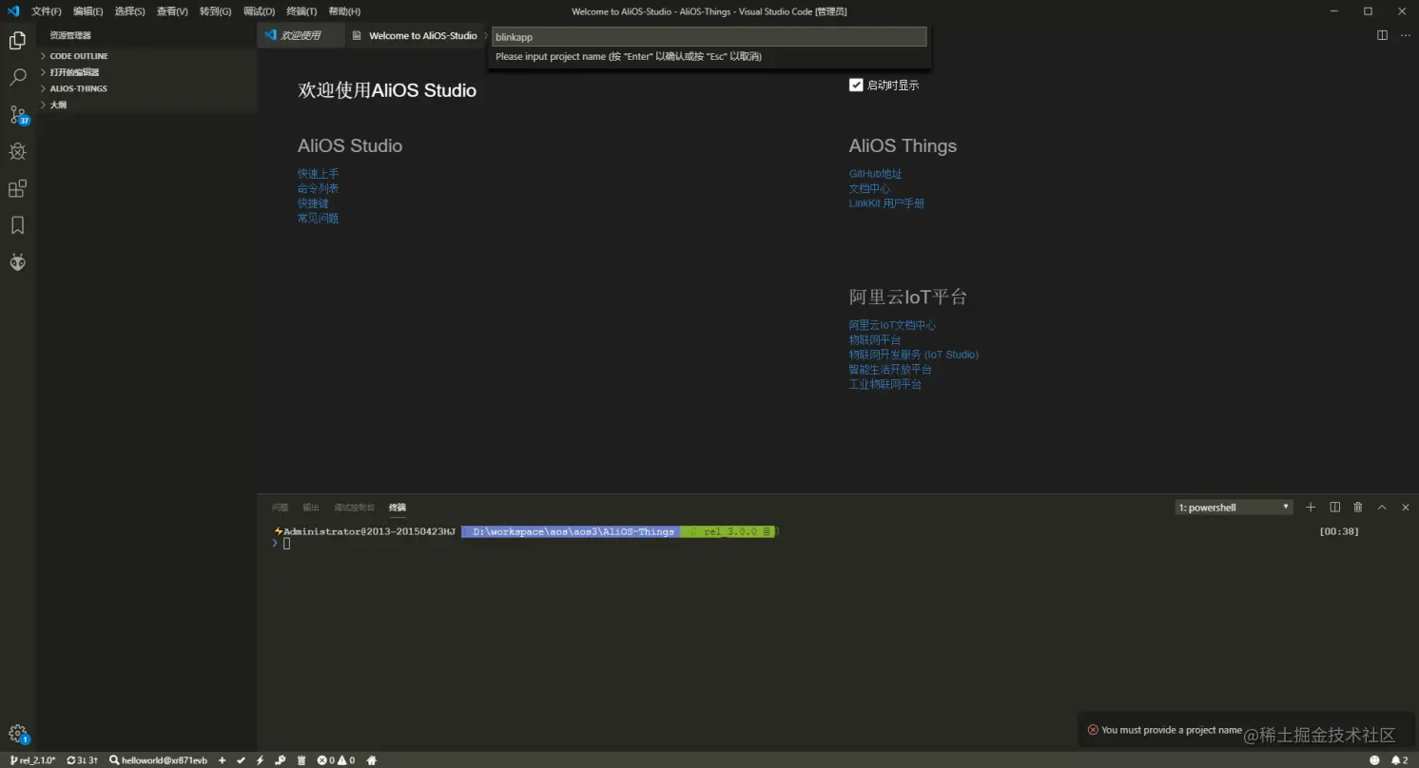The width and height of the screenshot is (1419, 768).
Task: Open the notifications bell in status bar
Action: (x=1399, y=760)
